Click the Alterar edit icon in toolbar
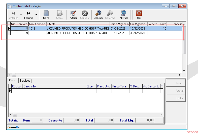Viewport: 198px width, 134px height. 73,13
